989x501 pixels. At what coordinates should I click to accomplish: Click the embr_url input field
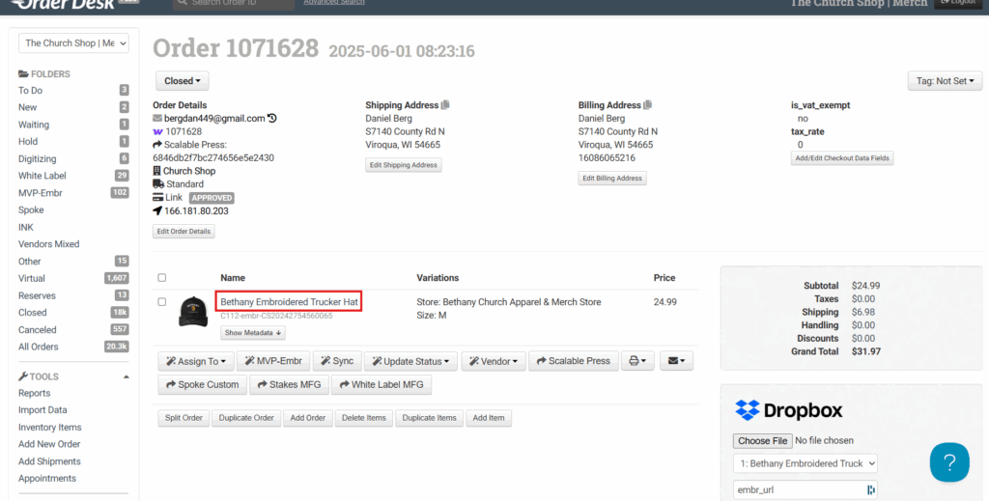(798, 489)
